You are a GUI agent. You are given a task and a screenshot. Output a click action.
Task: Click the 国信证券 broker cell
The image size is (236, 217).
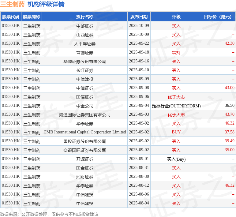tap(85, 97)
